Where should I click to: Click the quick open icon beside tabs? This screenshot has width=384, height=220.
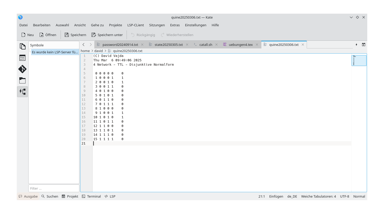click(356, 45)
